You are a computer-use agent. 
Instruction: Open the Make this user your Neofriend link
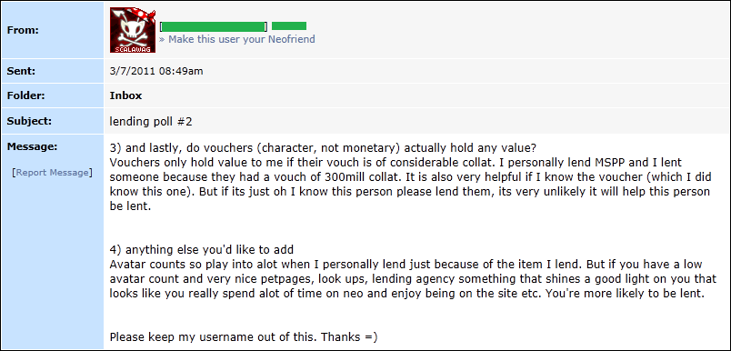[236, 39]
